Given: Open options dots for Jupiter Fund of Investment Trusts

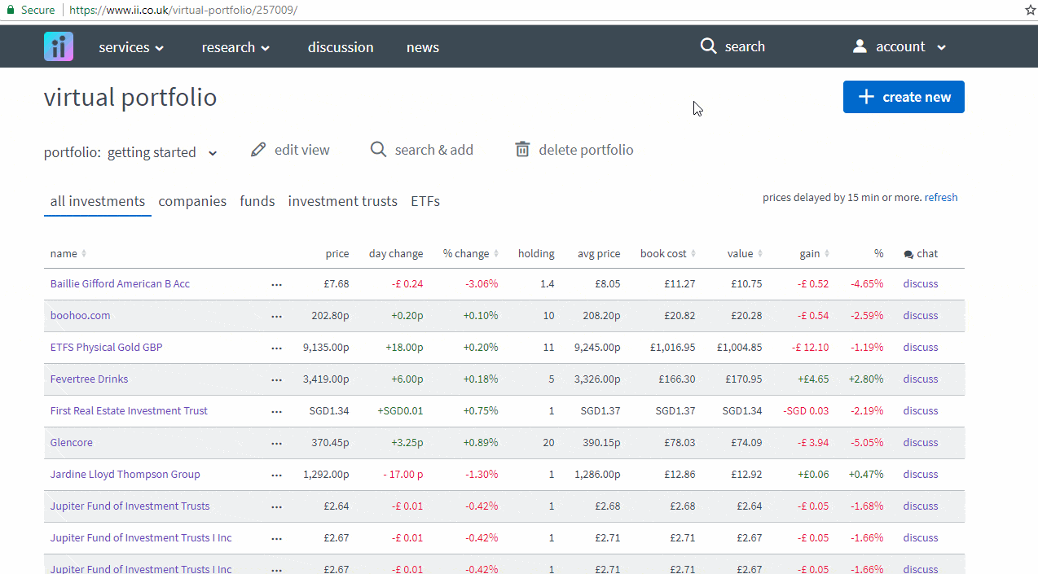Looking at the screenshot, I should (x=276, y=506).
